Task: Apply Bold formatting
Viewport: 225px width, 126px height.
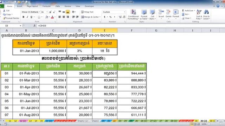Action: 24,17
